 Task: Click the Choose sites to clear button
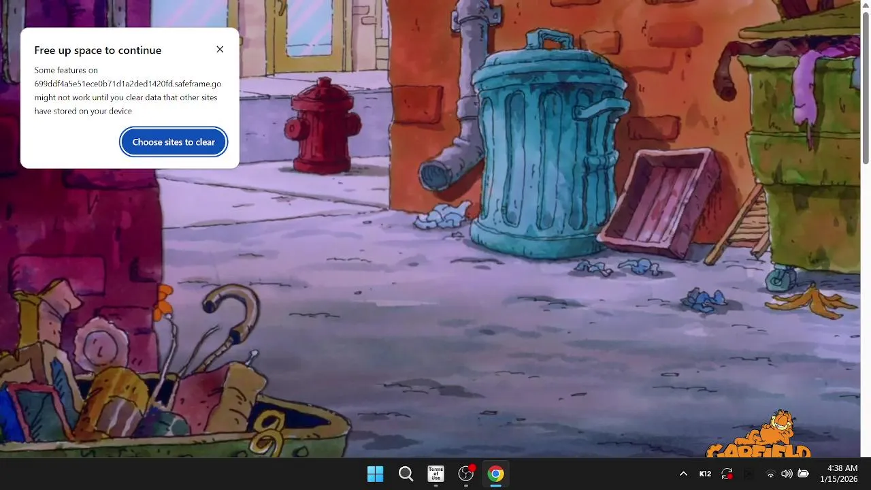pyautogui.click(x=174, y=142)
